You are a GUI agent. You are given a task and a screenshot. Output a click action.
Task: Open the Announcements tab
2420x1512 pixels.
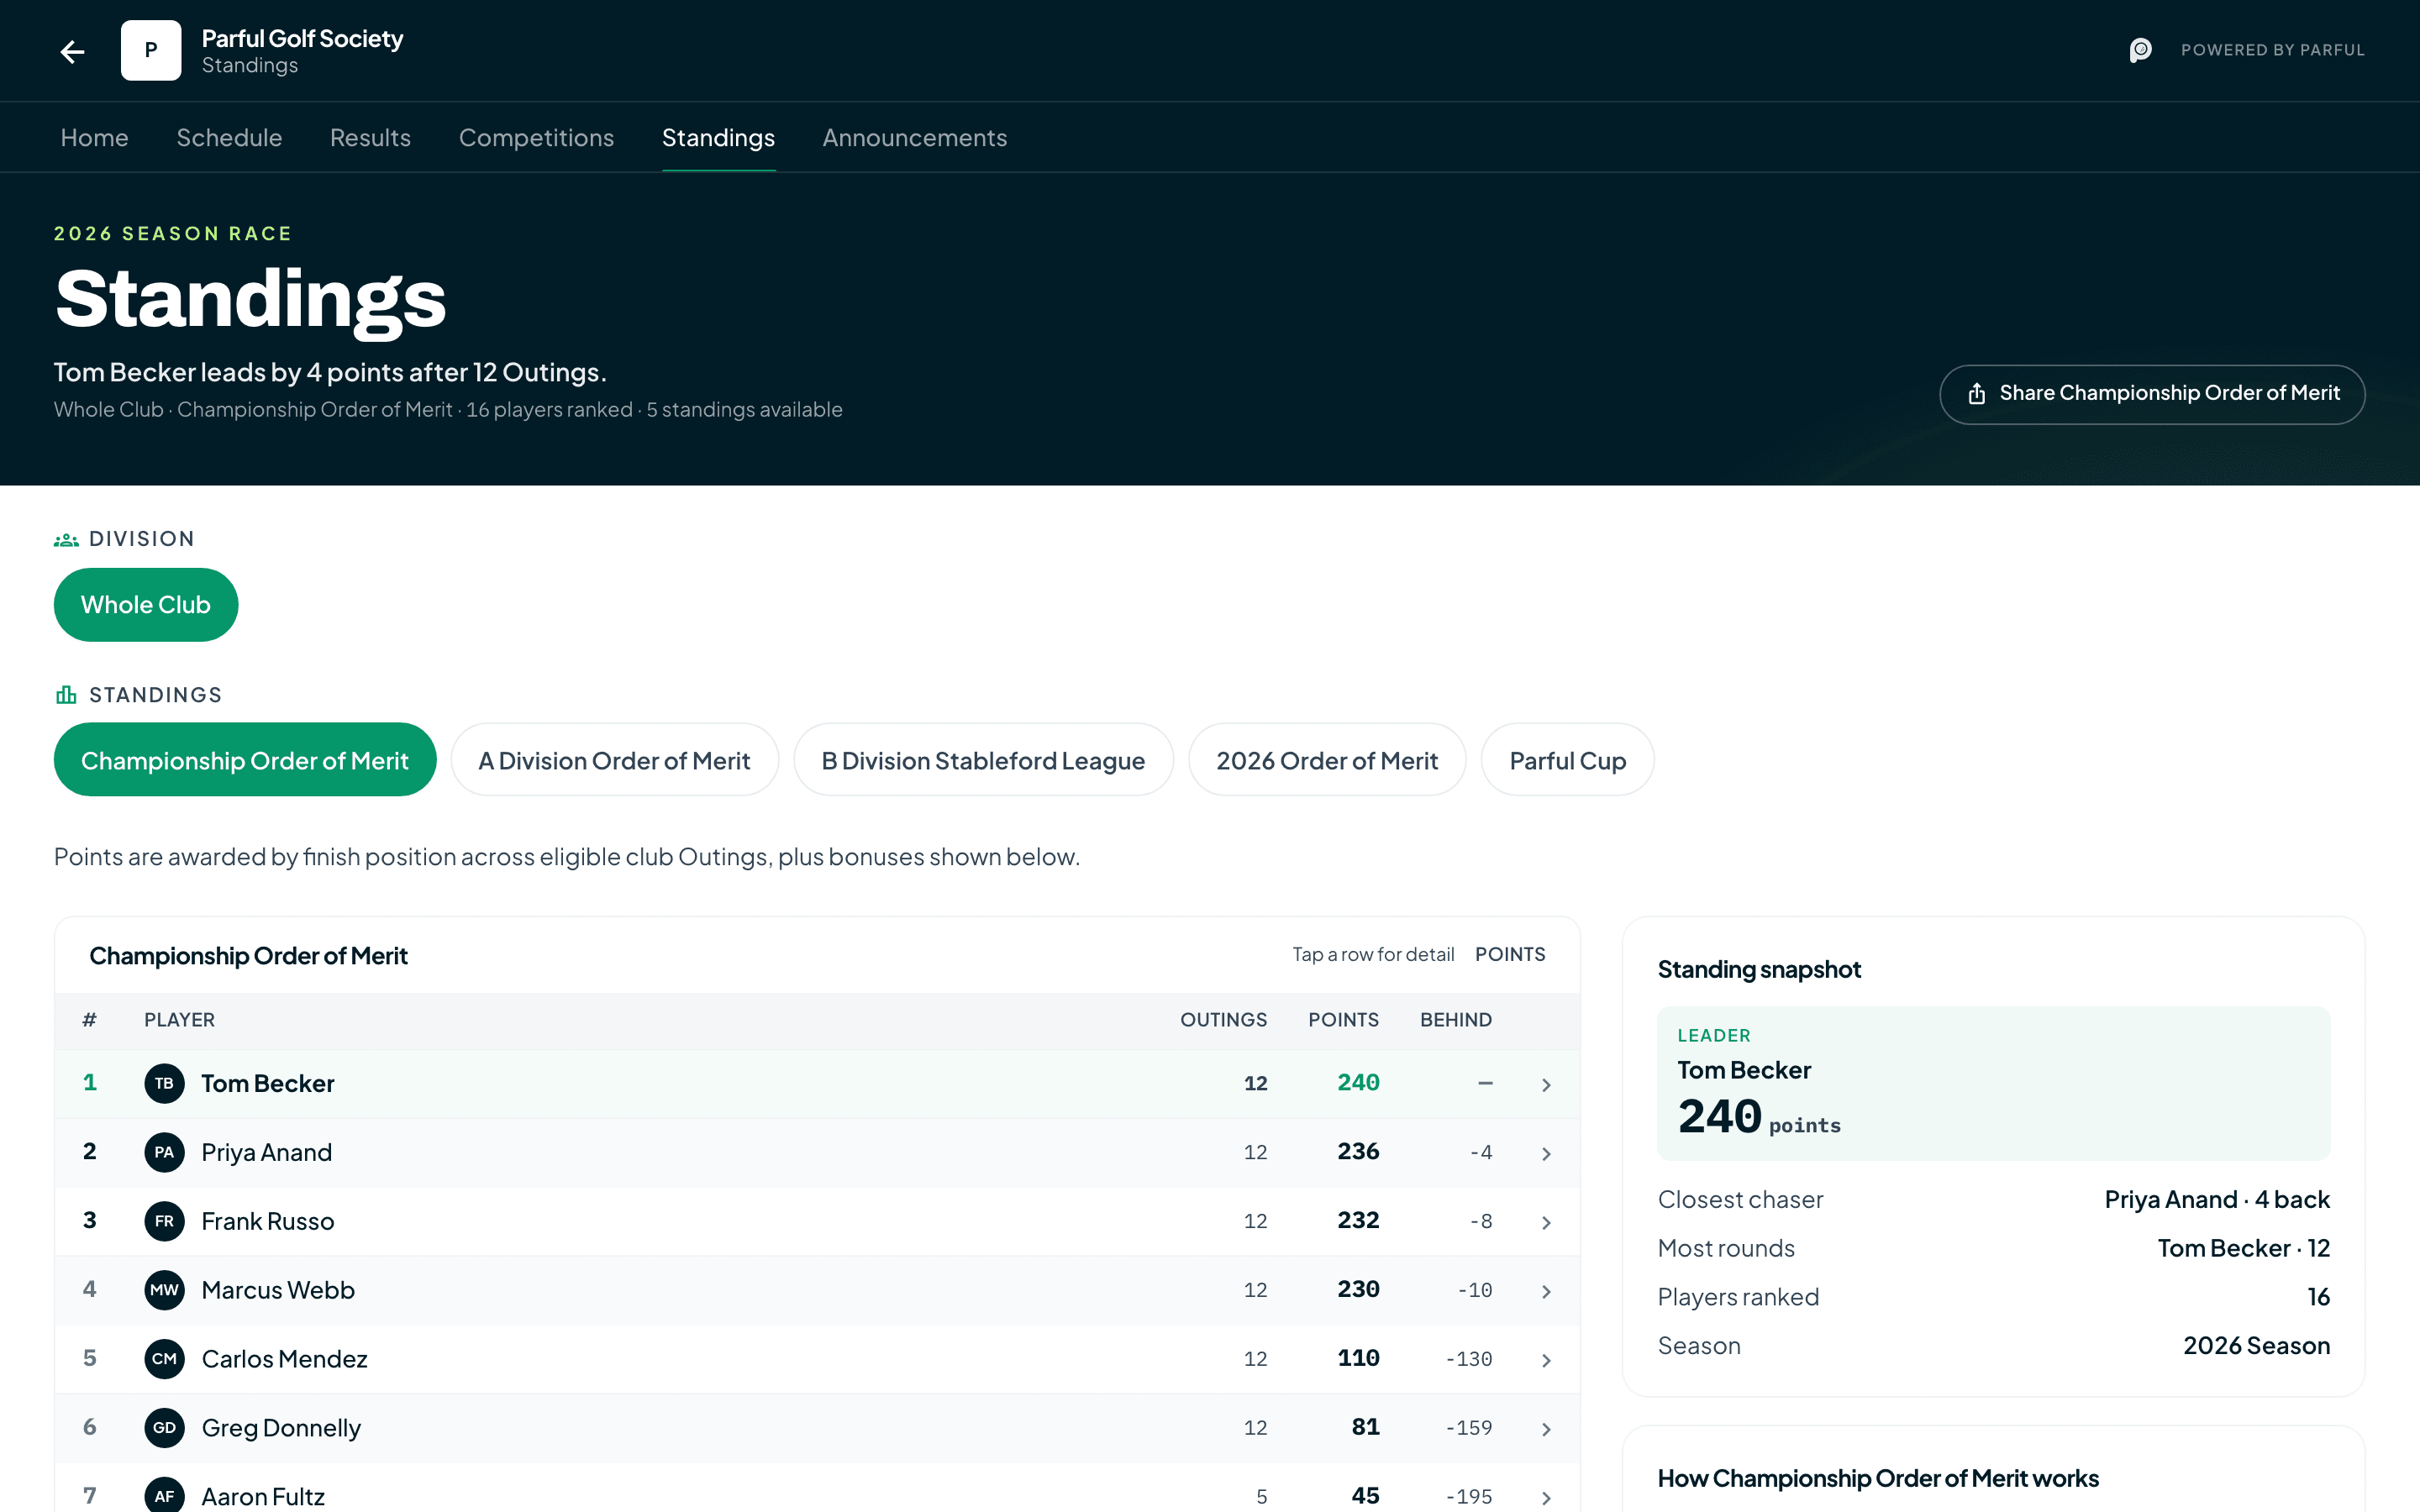(914, 138)
